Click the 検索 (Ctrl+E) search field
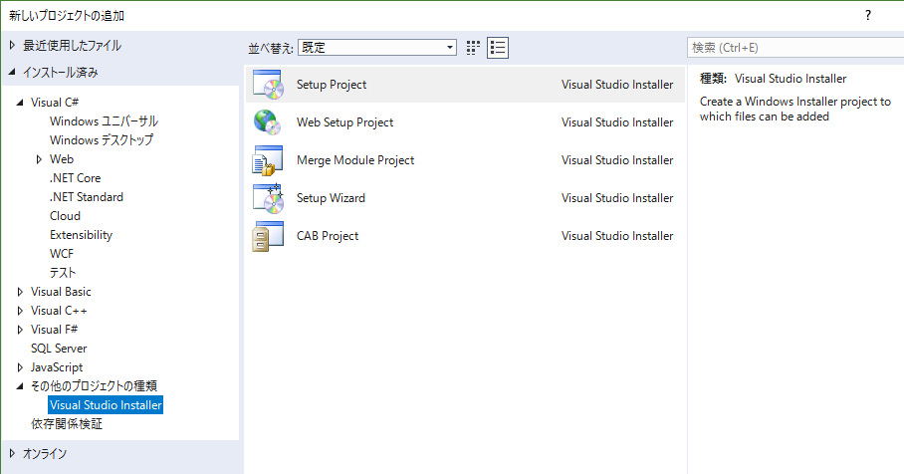 pos(795,47)
